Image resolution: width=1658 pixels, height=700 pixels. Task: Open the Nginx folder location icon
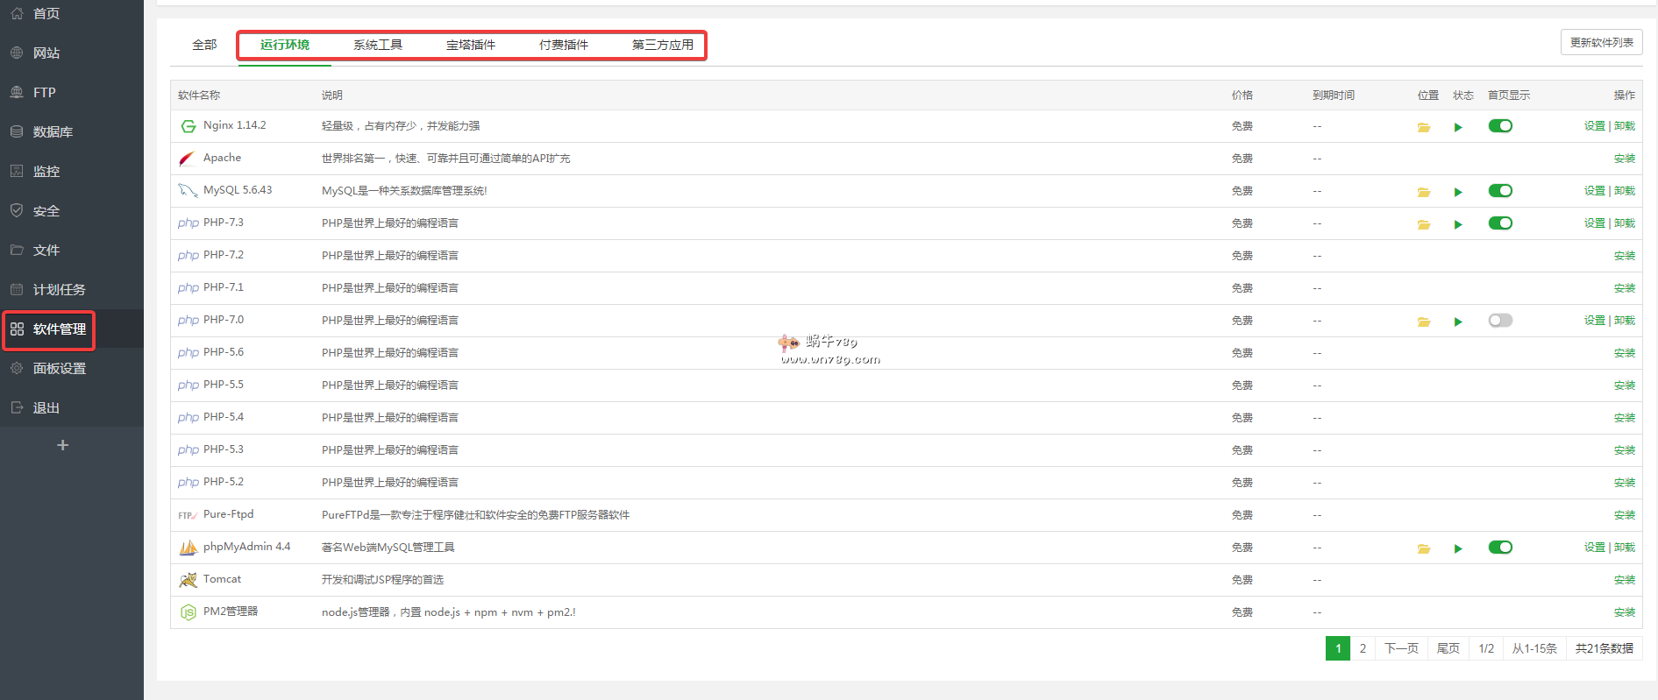click(x=1423, y=127)
